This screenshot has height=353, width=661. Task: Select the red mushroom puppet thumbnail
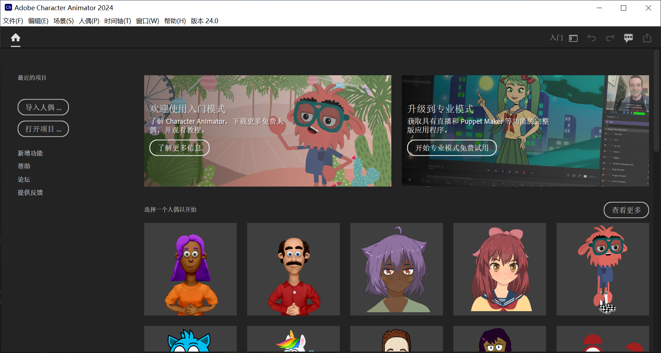[x=603, y=339]
